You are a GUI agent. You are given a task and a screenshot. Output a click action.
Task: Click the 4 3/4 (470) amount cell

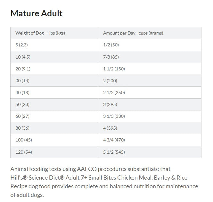tap(150, 140)
